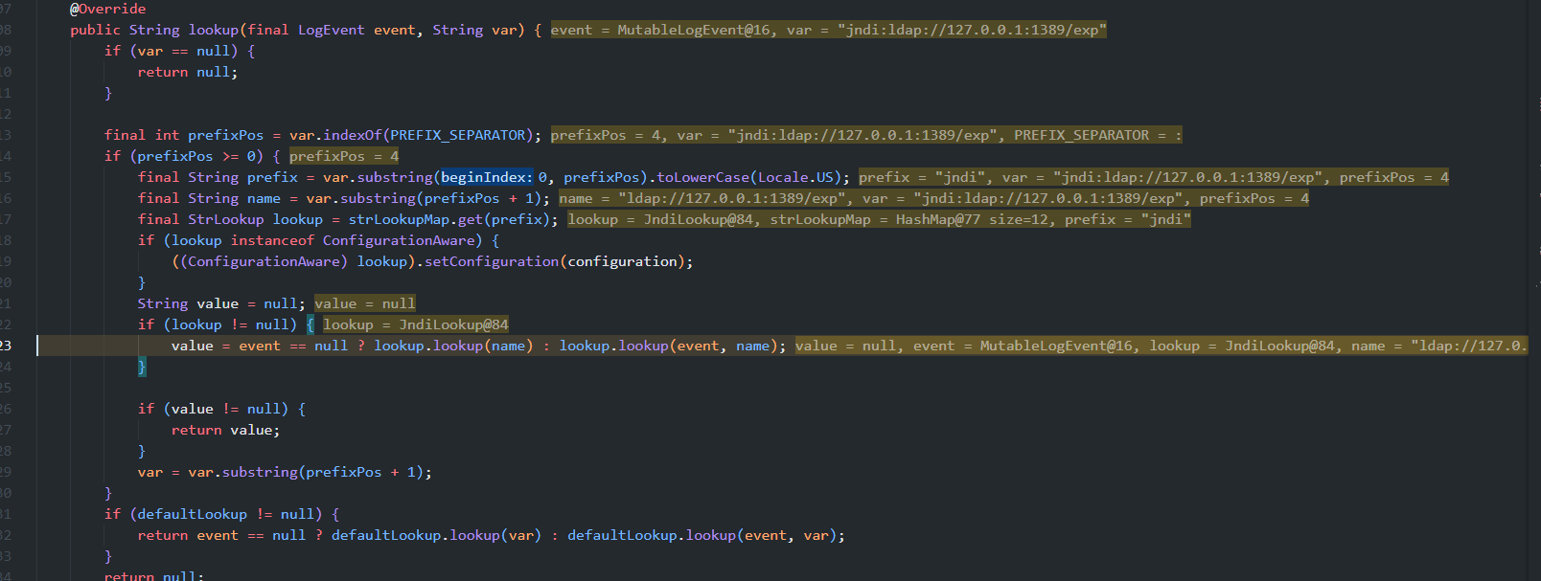This screenshot has height=581, width=1541.
Task: Click lookup.lookup(event, name) on the highlighted line
Action: click(672, 346)
